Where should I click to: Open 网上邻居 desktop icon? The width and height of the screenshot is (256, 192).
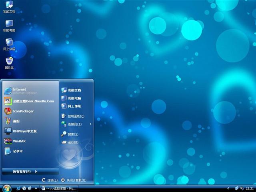(9, 44)
